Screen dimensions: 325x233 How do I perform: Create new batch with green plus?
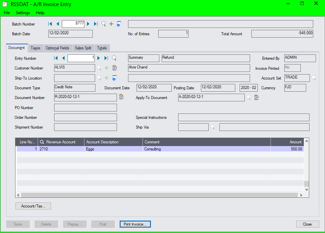tap(111, 24)
